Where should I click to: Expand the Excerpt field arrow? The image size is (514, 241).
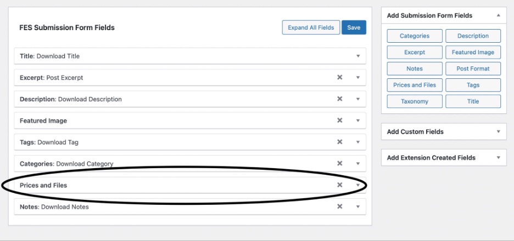click(x=358, y=77)
